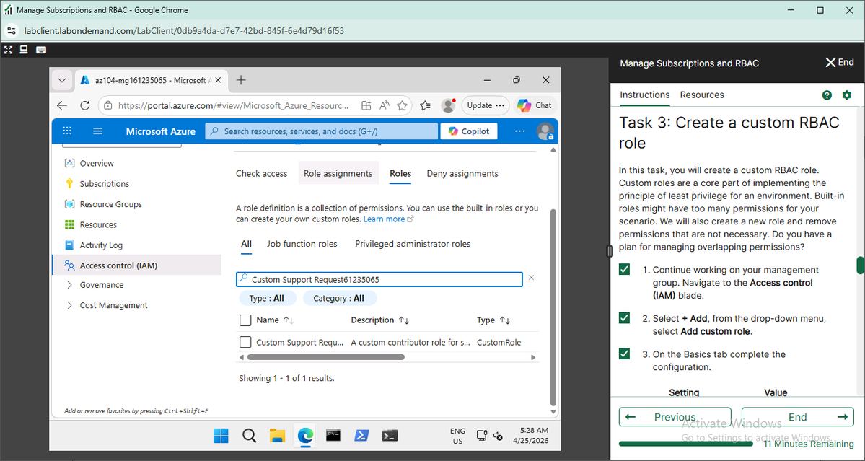Select Access control (IAM) sidebar item
This screenshot has width=865, height=461.
pyautogui.click(x=136, y=265)
